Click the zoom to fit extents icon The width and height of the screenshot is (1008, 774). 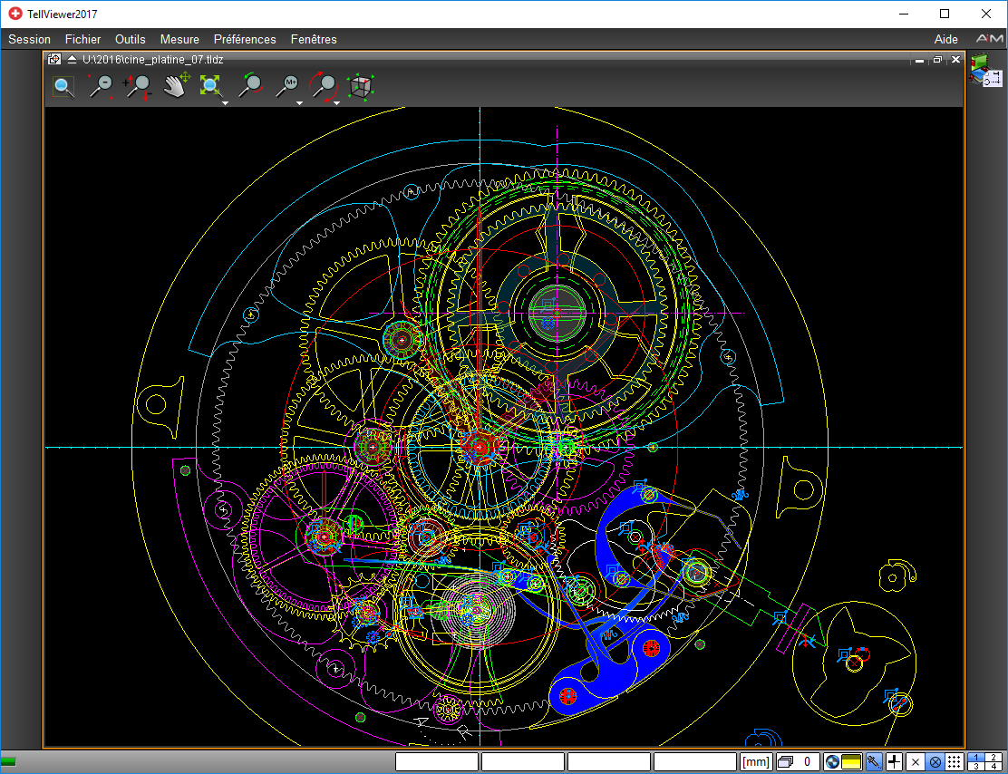[211, 86]
